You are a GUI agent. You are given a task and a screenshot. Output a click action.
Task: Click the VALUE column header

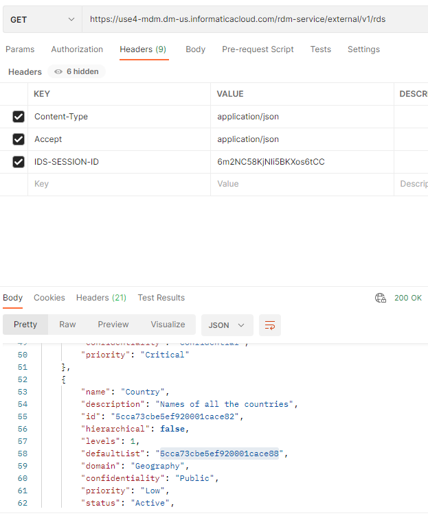click(x=230, y=94)
